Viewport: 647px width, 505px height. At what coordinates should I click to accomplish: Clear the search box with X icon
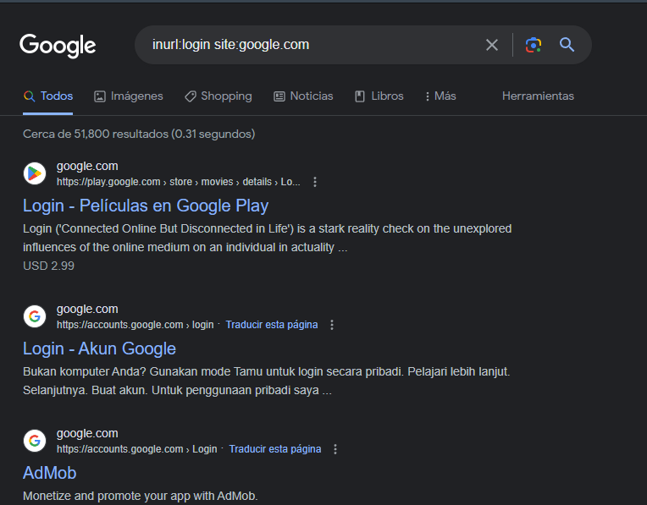tap(492, 45)
